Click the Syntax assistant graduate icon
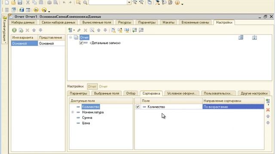Image resolution: width=275 pixels, height=154 pixels. (x=158, y=3)
